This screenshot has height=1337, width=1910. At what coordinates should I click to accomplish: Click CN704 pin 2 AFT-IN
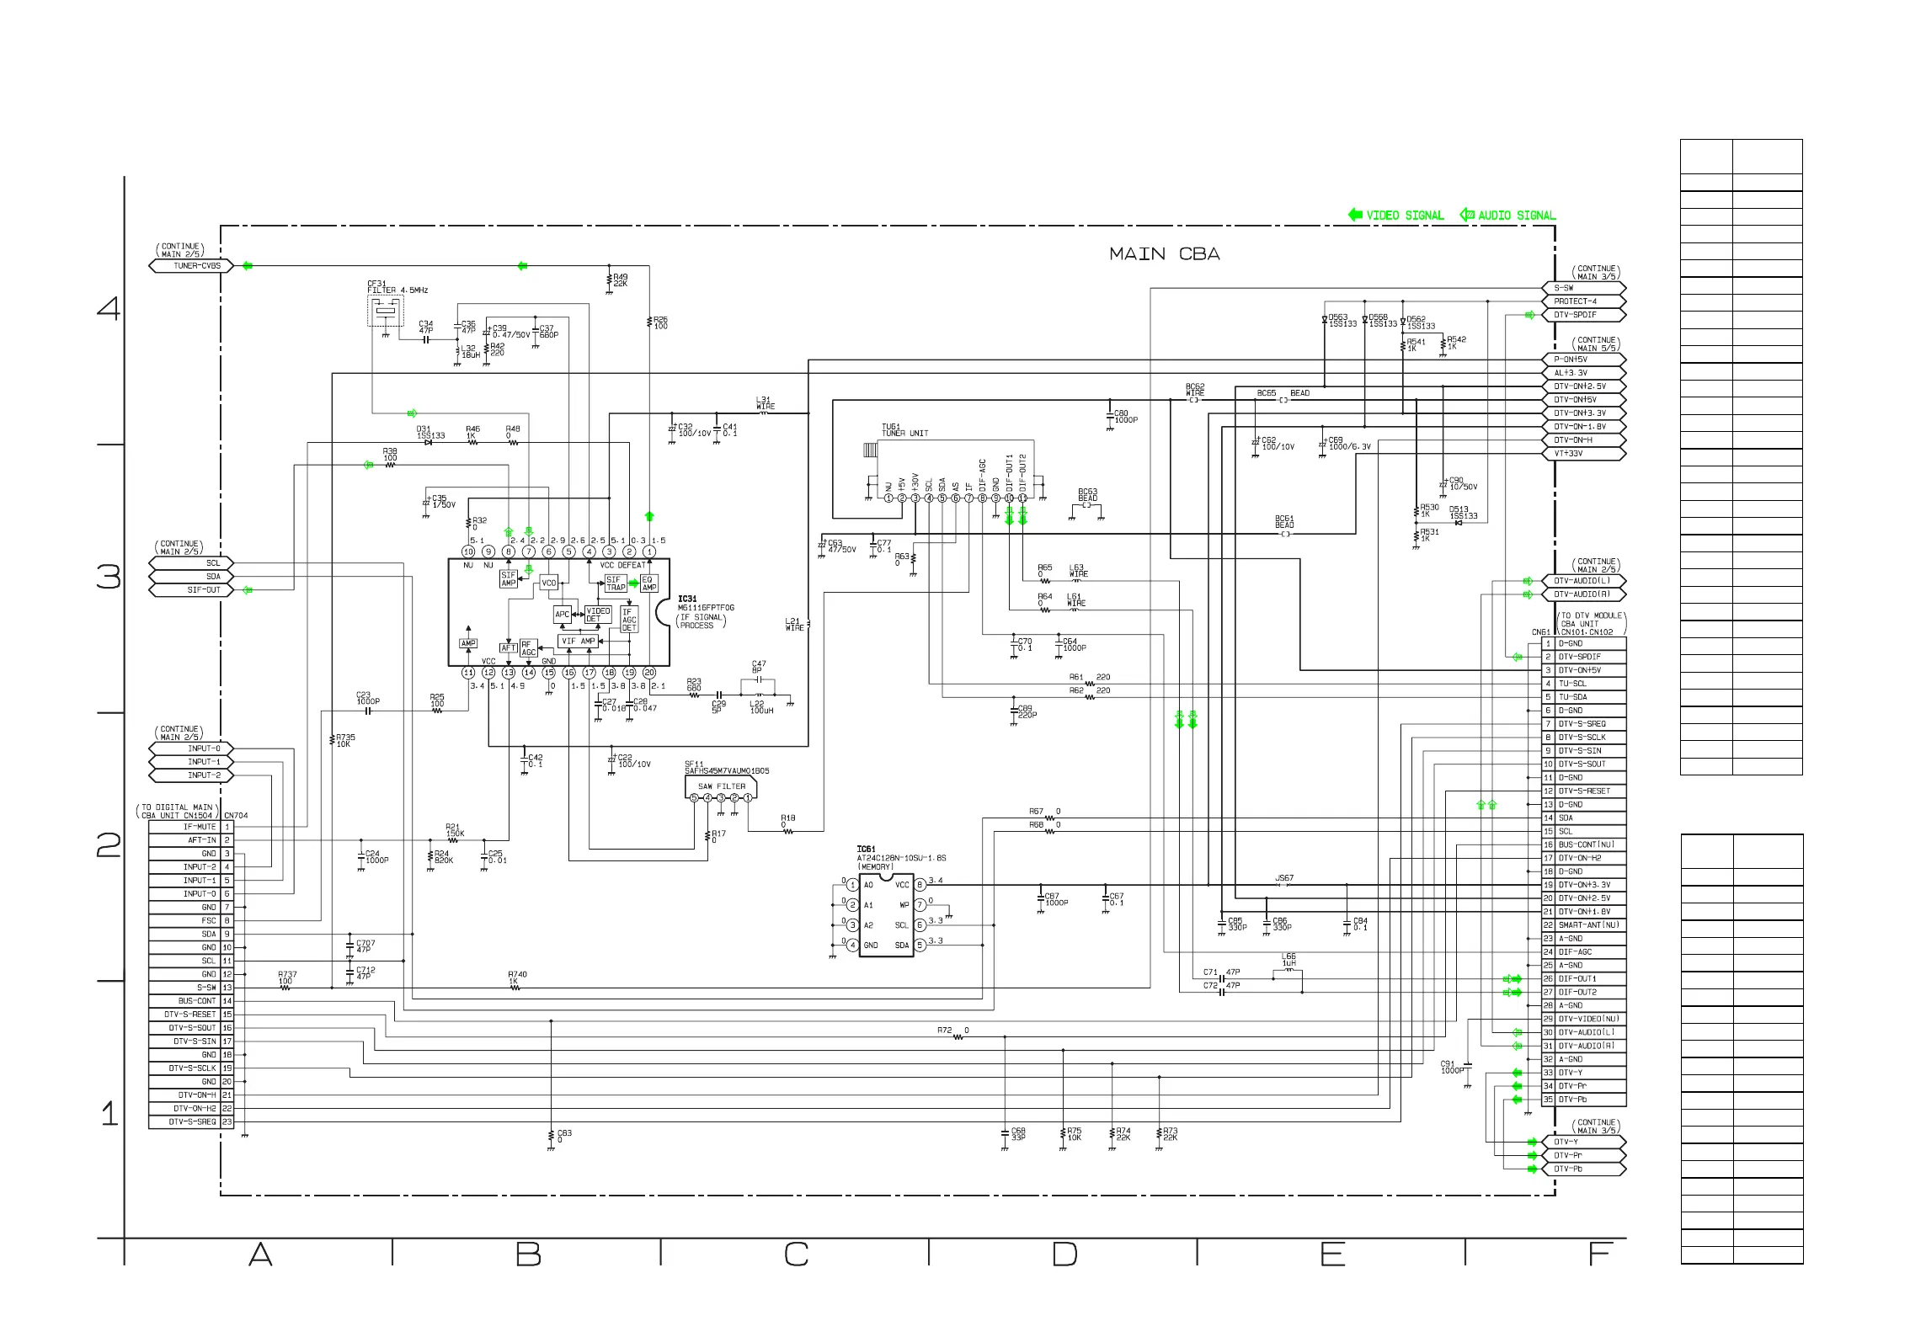click(191, 840)
